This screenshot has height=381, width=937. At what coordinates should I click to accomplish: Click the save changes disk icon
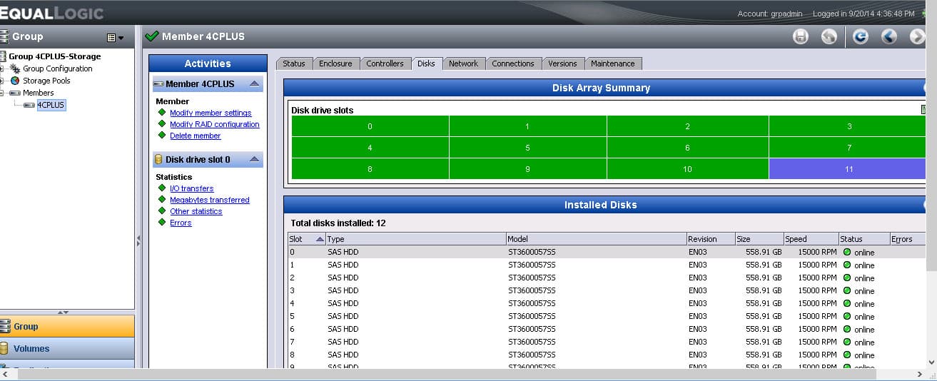click(801, 36)
